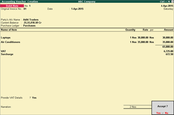Edit the Laptops rate 30,000.00

point(143,38)
